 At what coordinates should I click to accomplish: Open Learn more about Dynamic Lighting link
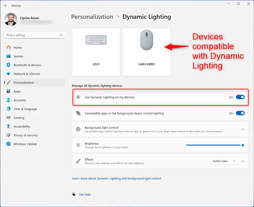click(116, 178)
